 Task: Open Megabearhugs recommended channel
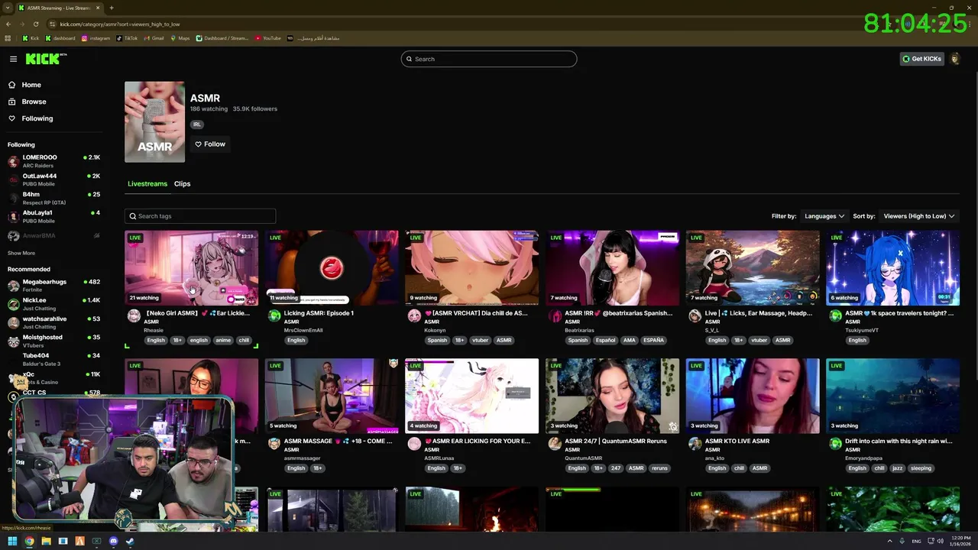click(x=53, y=285)
